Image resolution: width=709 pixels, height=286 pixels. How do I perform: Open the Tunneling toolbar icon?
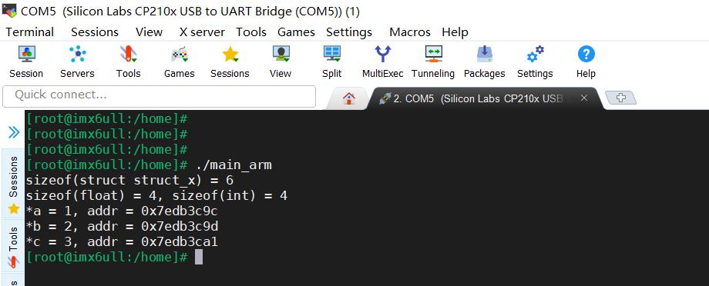point(433,54)
